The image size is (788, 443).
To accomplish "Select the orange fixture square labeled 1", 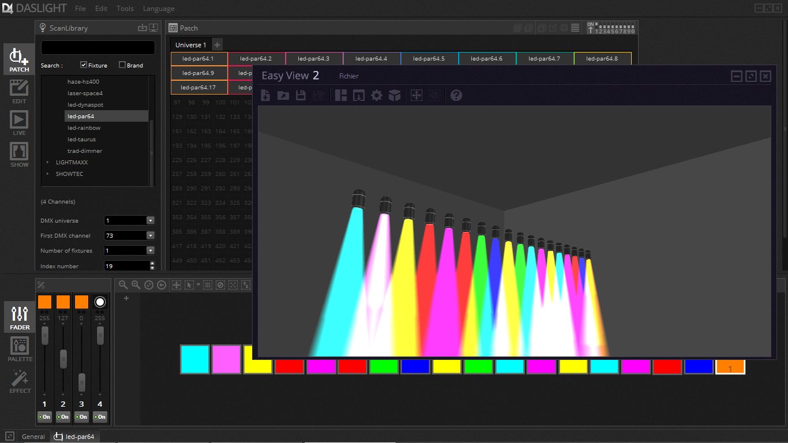I will tap(730, 367).
